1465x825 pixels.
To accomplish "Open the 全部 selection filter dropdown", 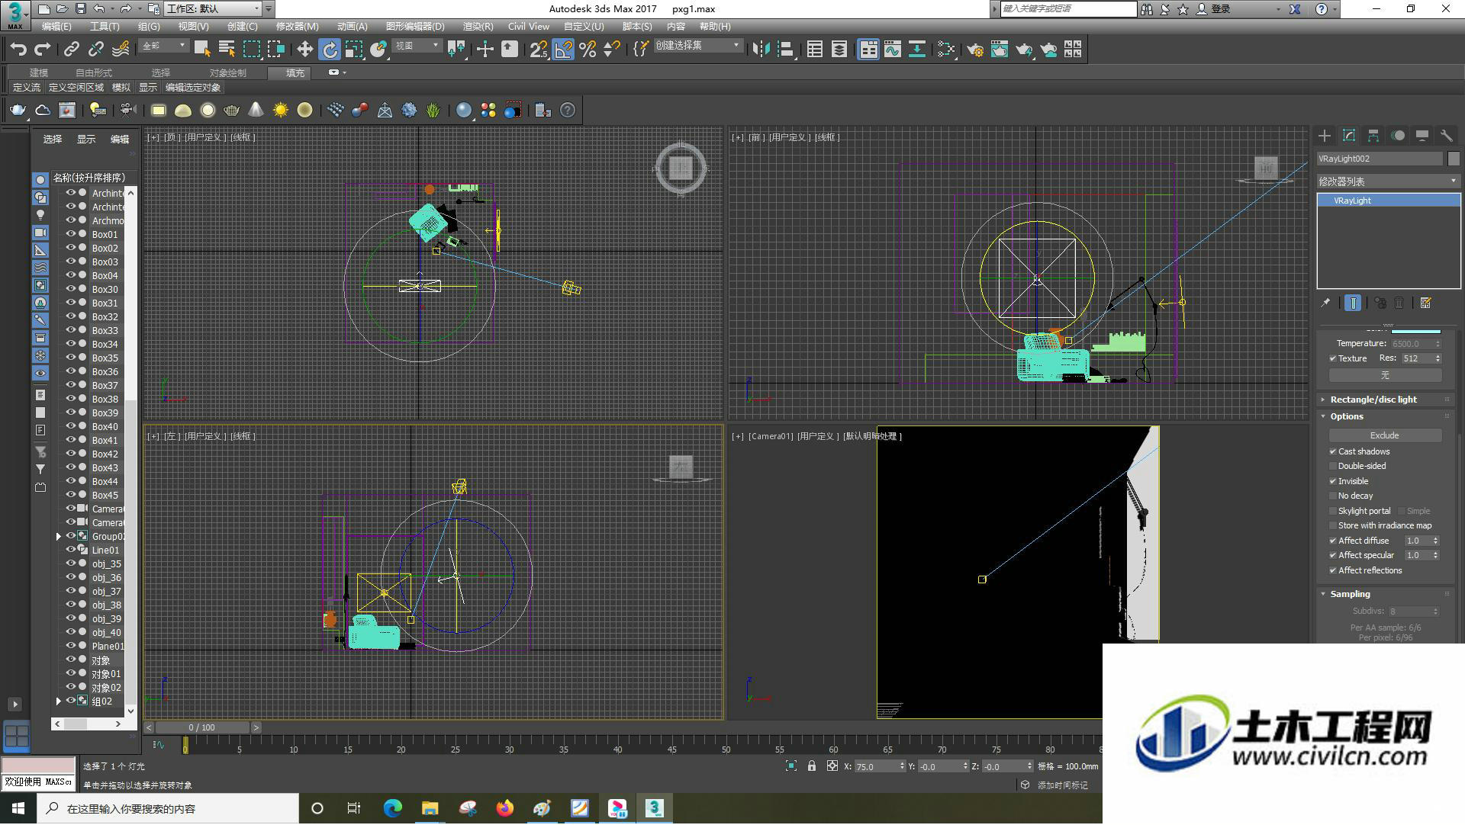I will click(164, 46).
